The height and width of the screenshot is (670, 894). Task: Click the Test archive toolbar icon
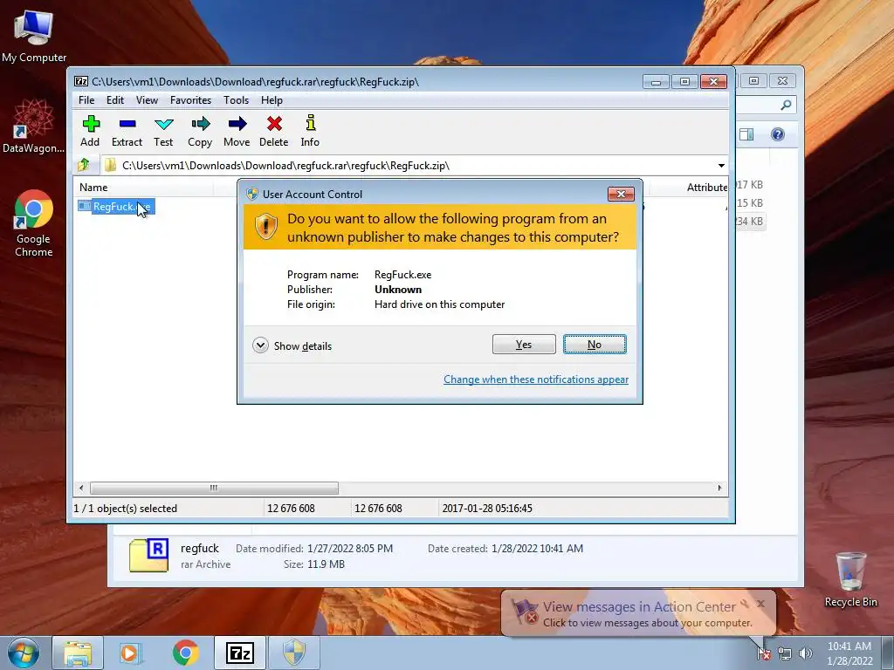click(163, 132)
